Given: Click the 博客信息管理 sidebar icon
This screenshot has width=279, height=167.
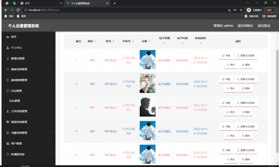Looking at the screenshot, I should (7, 69).
